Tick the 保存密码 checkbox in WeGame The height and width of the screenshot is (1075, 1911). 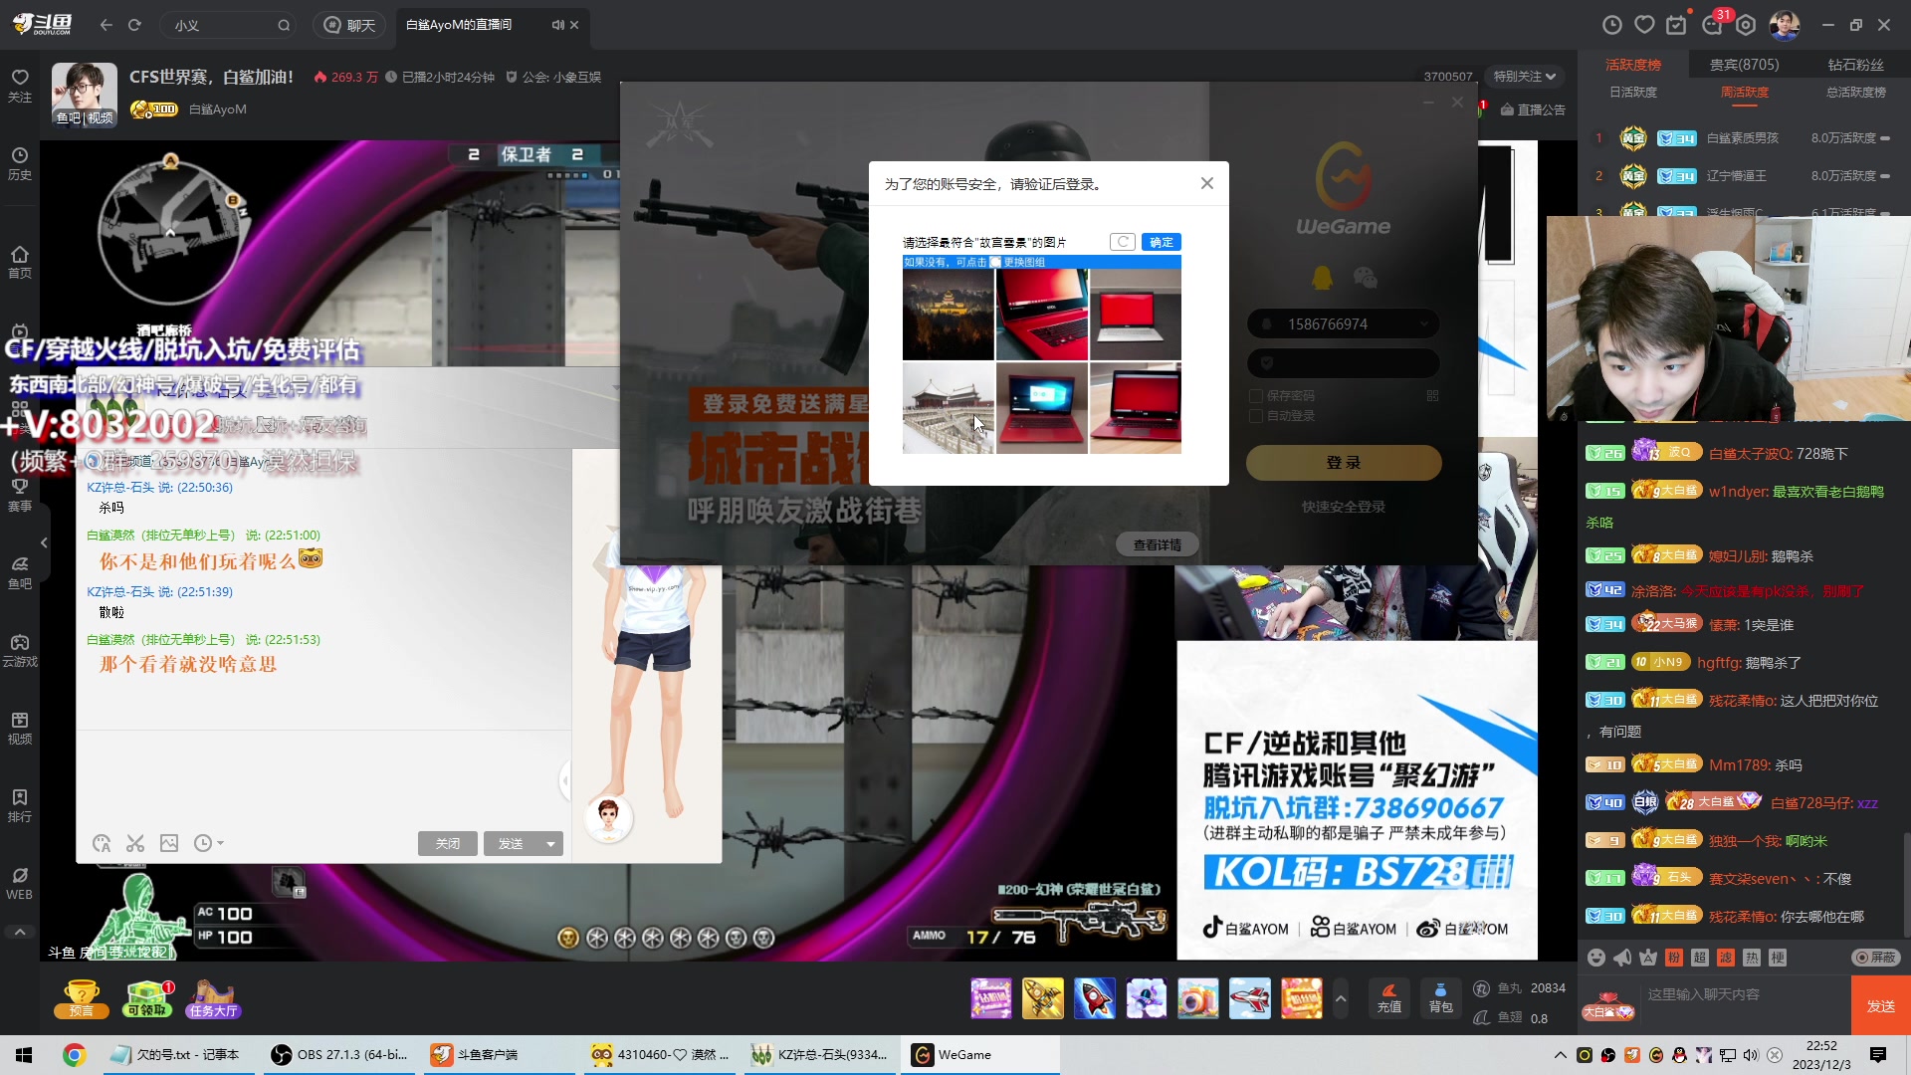pyautogui.click(x=1256, y=396)
